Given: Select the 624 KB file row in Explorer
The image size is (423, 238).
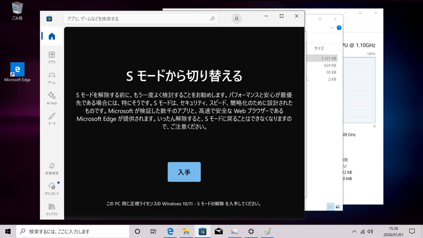Looking at the screenshot, I should [322, 65].
